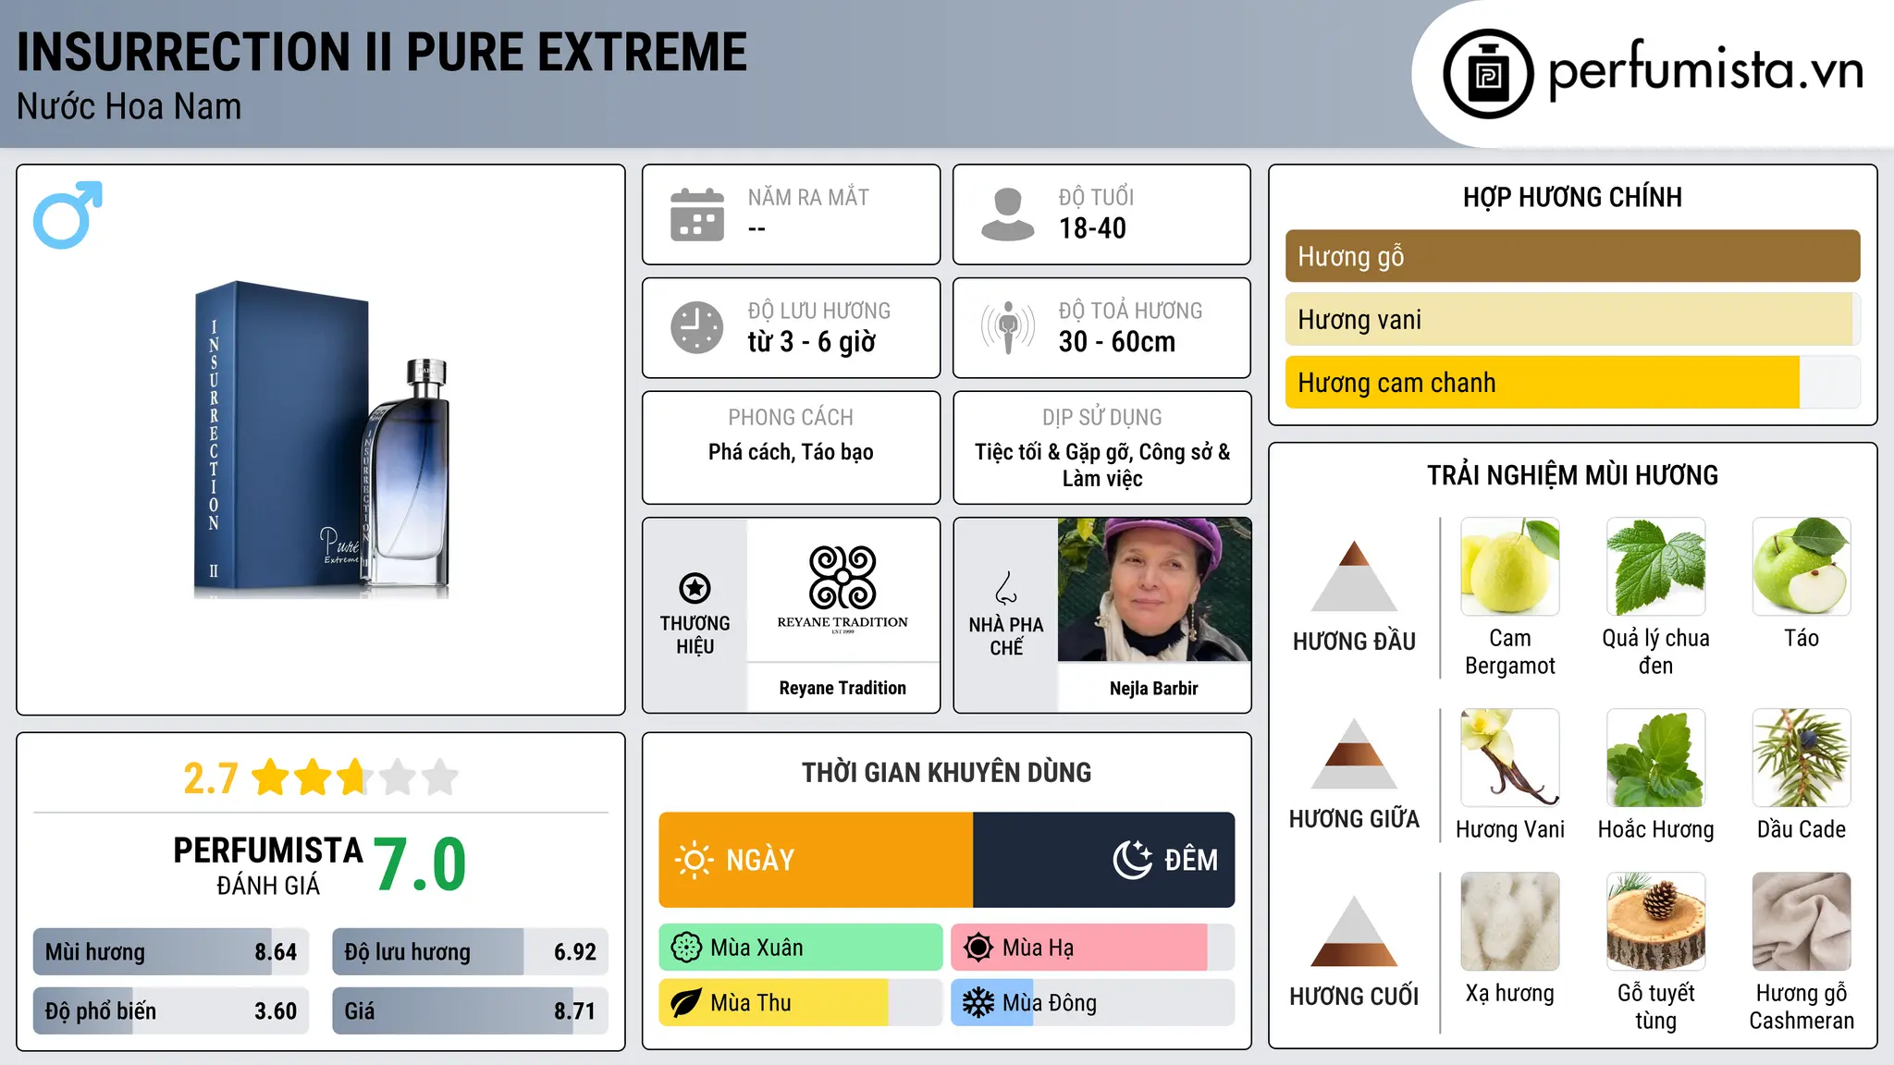
Task: Click the nose icon above Nhà pha chế
Action: (1006, 588)
